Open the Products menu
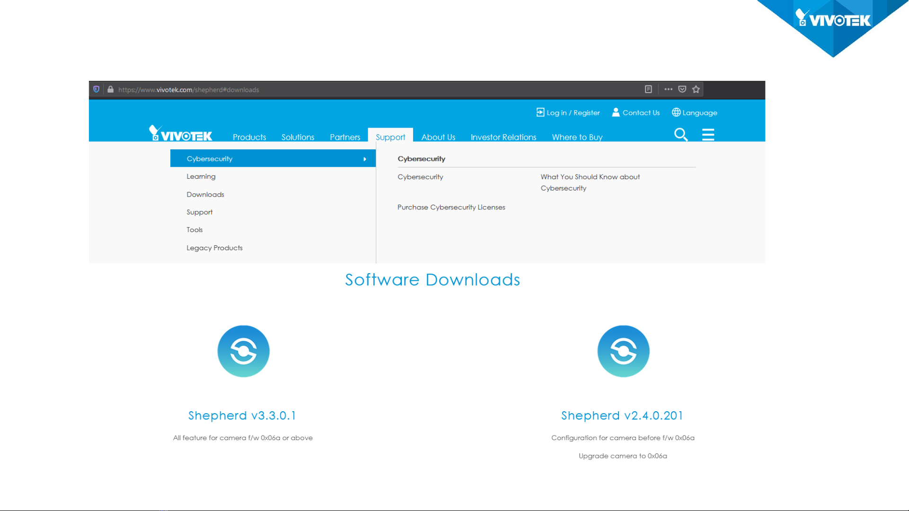 [x=249, y=137]
